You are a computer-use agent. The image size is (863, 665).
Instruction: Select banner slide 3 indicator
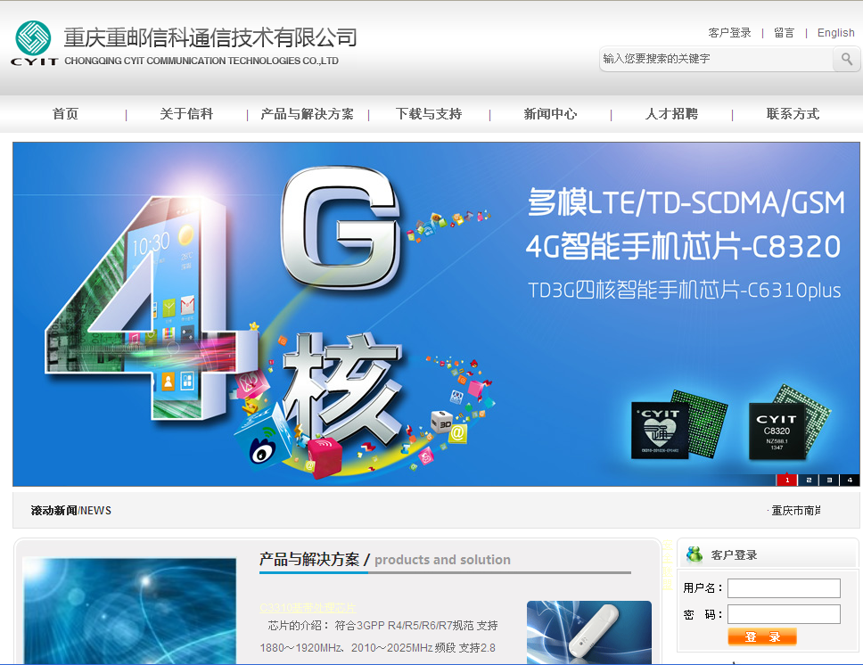tap(829, 480)
